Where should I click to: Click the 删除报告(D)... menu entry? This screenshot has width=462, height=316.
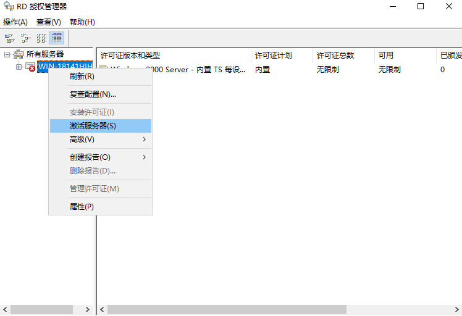(x=101, y=171)
